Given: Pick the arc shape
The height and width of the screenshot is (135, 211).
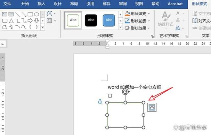Looking at the screenshot, I should (x=17, y=27).
